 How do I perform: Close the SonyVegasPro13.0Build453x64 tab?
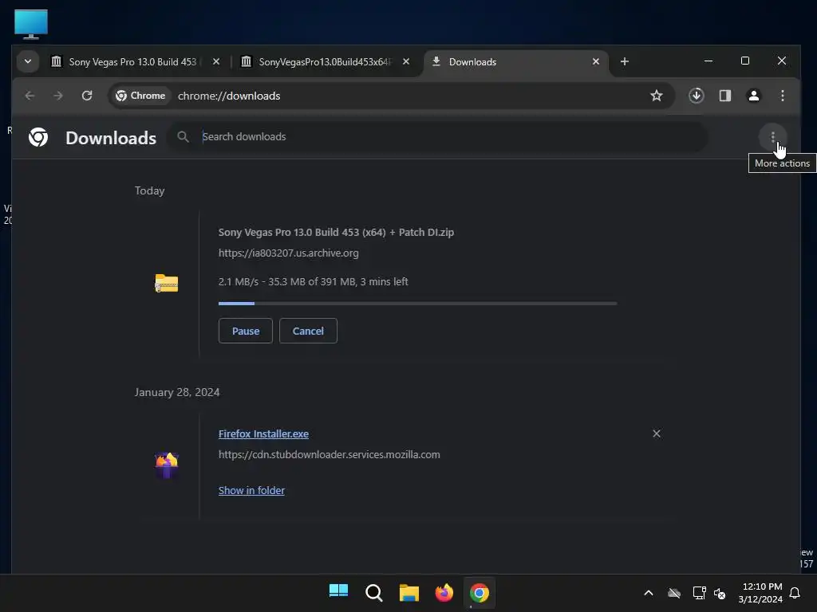pos(406,61)
